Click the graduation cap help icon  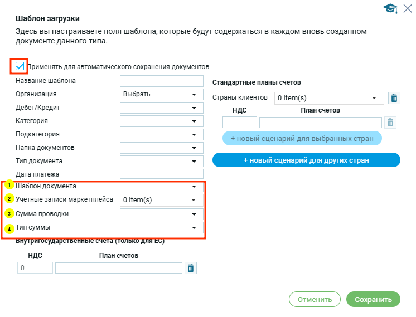pos(390,8)
